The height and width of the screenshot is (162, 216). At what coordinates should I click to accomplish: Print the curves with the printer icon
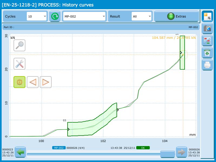(207, 65)
